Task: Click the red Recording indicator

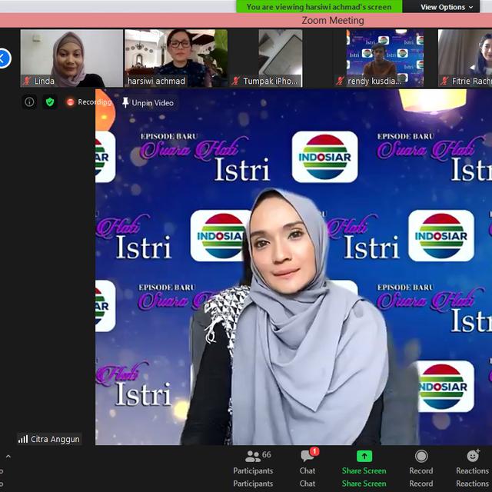Action: (x=70, y=102)
